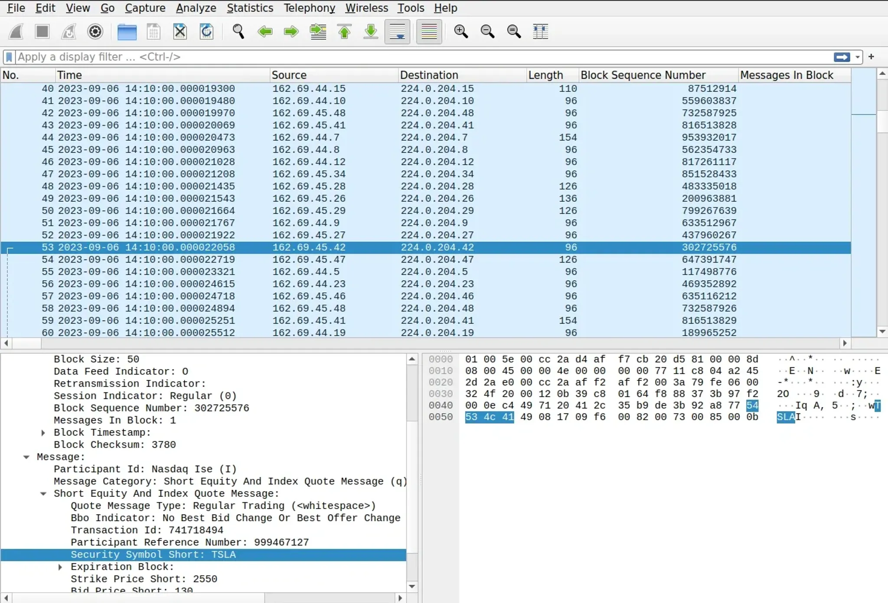
Task: Select packet 44 with source 162.69.44.7
Action: tap(425, 137)
